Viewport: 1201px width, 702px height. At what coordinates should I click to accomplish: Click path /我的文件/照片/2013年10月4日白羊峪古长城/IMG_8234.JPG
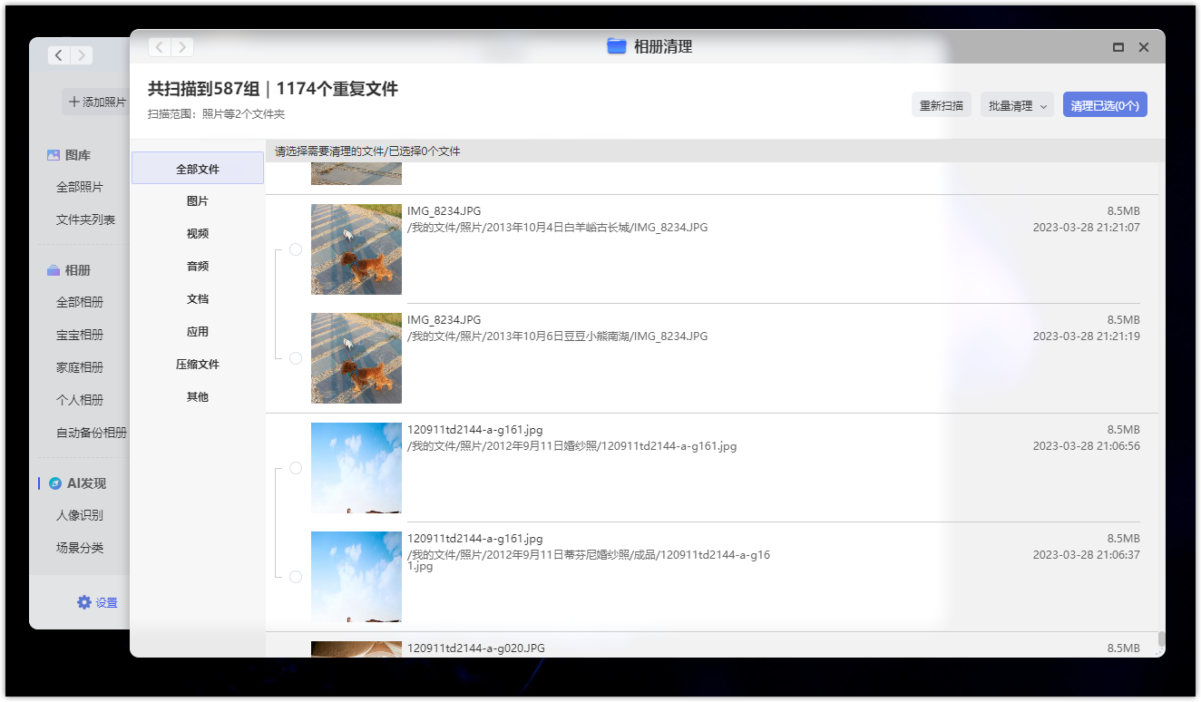(x=558, y=228)
